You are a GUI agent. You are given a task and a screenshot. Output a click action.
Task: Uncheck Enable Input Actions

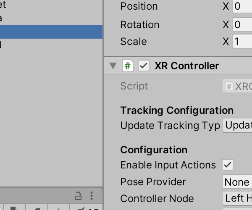(228, 165)
